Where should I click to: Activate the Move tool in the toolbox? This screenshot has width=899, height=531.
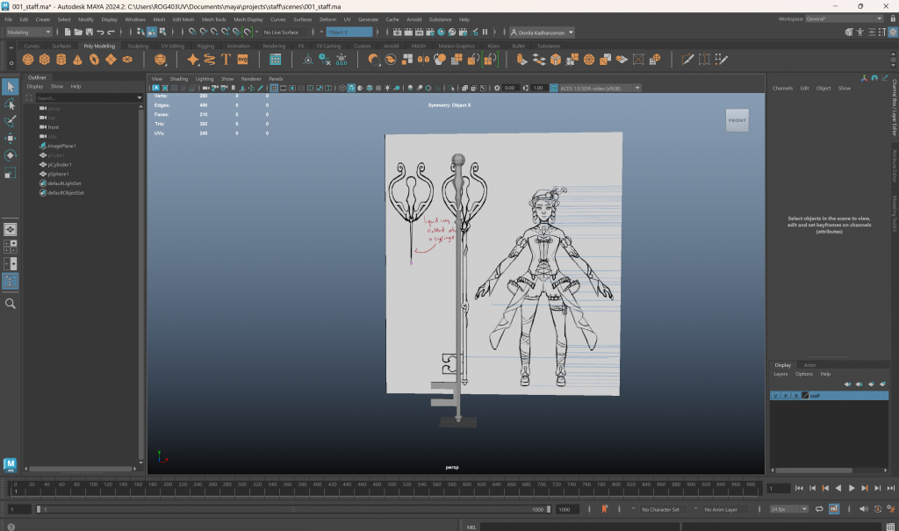tap(11, 138)
